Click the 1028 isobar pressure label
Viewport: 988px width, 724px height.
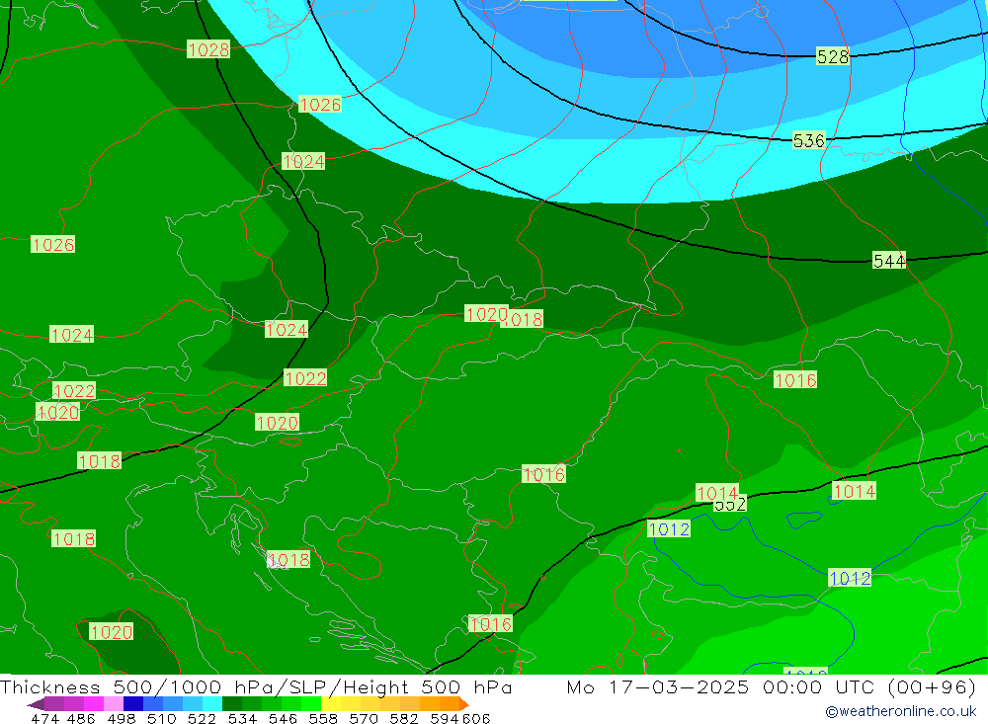click(x=208, y=49)
